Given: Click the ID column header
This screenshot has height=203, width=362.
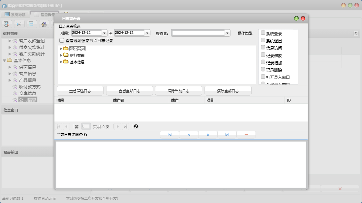Looking at the screenshot, I should [x=296, y=100].
